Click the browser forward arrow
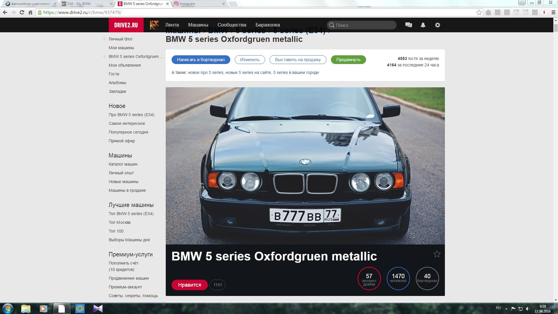558x314 pixels. pyautogui.click(x=13, y=12)
